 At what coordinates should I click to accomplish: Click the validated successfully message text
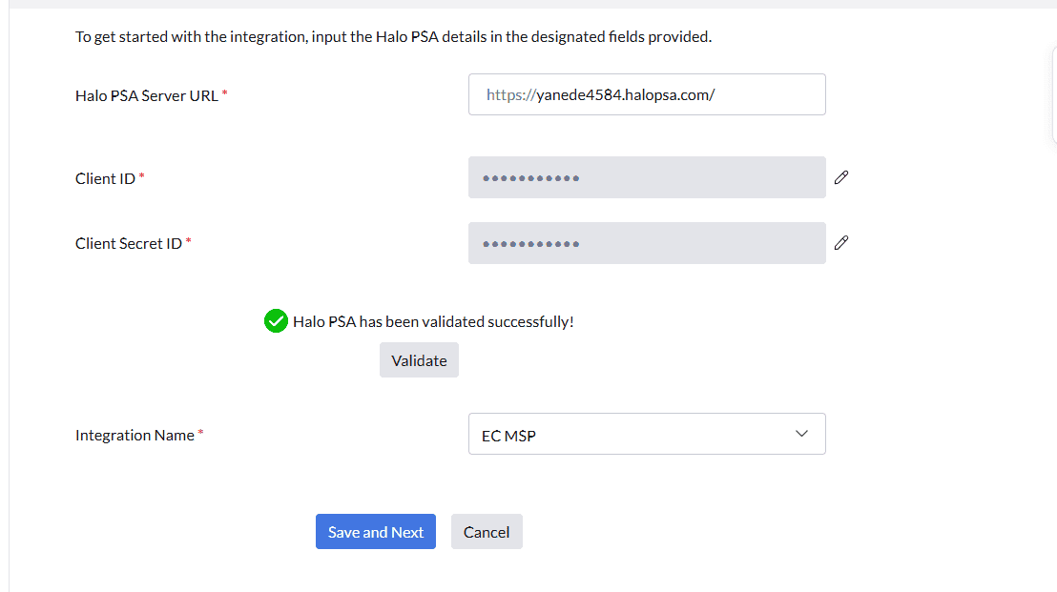pyautogui.click(x=433, y=321)
